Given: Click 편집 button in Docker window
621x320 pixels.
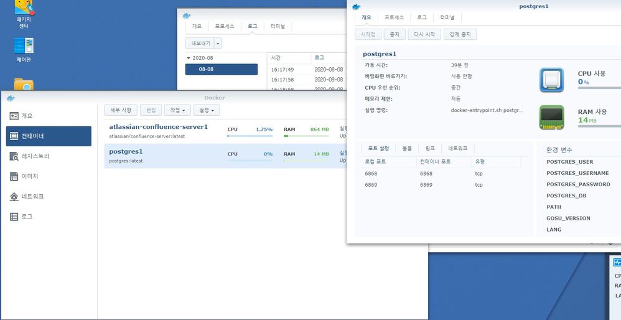Looking at the screenshot, I should coord(151,110).
